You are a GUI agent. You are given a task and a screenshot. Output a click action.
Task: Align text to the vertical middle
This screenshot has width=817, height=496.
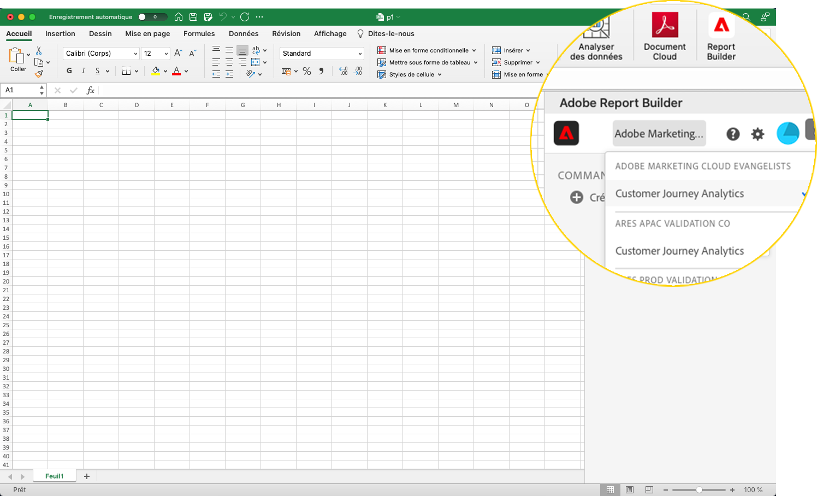point(229,50)
